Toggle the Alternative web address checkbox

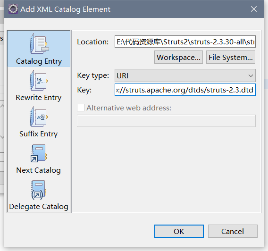pos(81,108)
